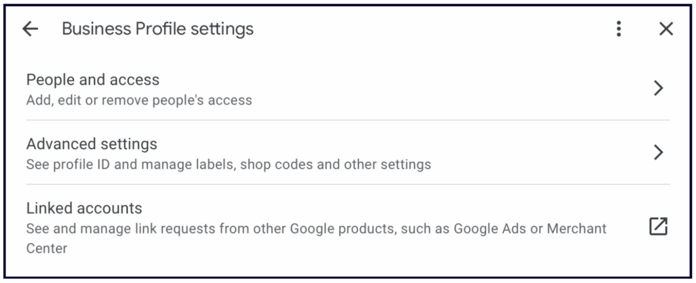The width and height of the screenshot is (696, 283).
Task: Click the "See profile ID and manage labels" text
Action: (121, 164)
